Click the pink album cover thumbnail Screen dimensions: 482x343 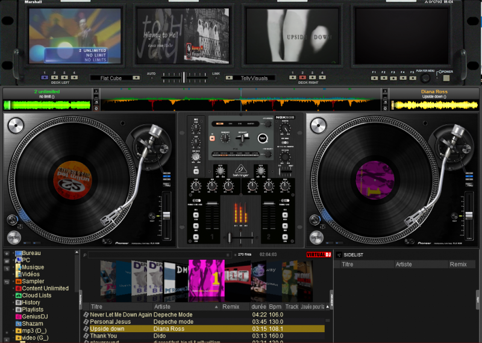[x=207, y=278]
